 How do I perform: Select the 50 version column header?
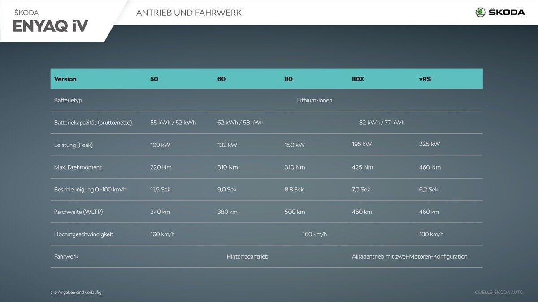(x=154, y=79)
